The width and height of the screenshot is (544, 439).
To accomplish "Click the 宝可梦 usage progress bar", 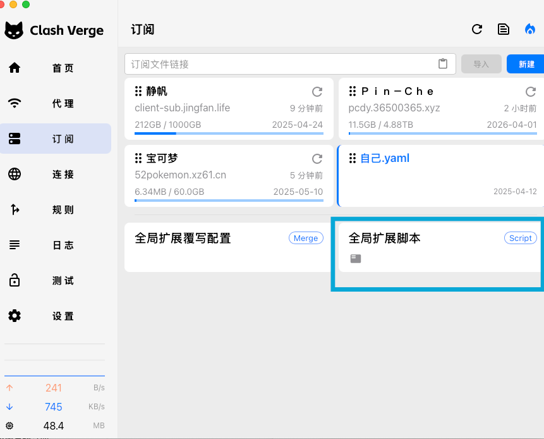I will coord(229,201).
